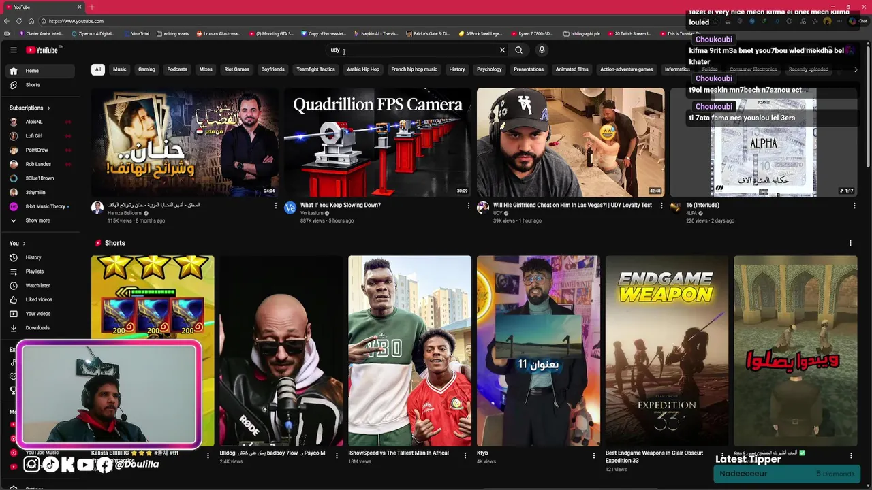Screen dimensions: 872x490
Task: Open Shorts in the sidebar
Action: (41, 85)
